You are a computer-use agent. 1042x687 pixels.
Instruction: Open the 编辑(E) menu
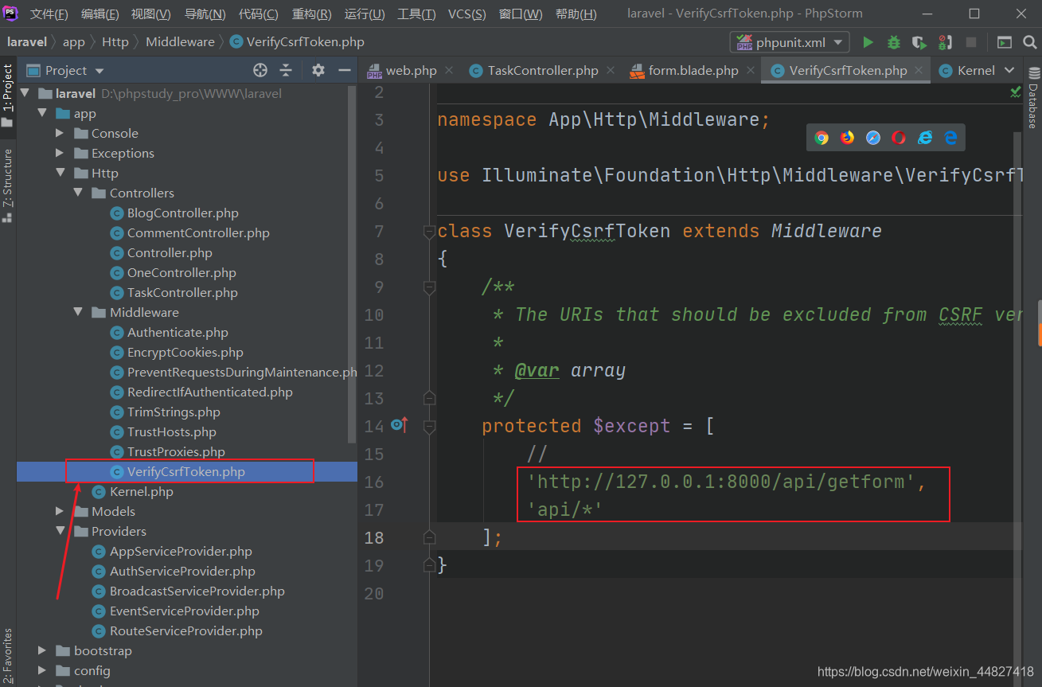pos(100,14)
